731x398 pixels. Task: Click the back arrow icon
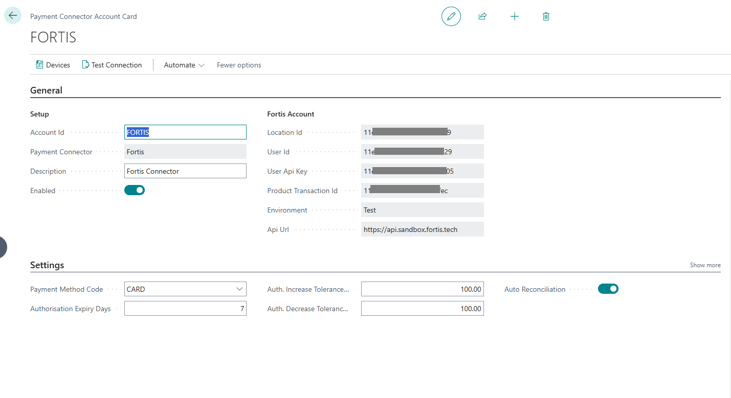[13, 15]
